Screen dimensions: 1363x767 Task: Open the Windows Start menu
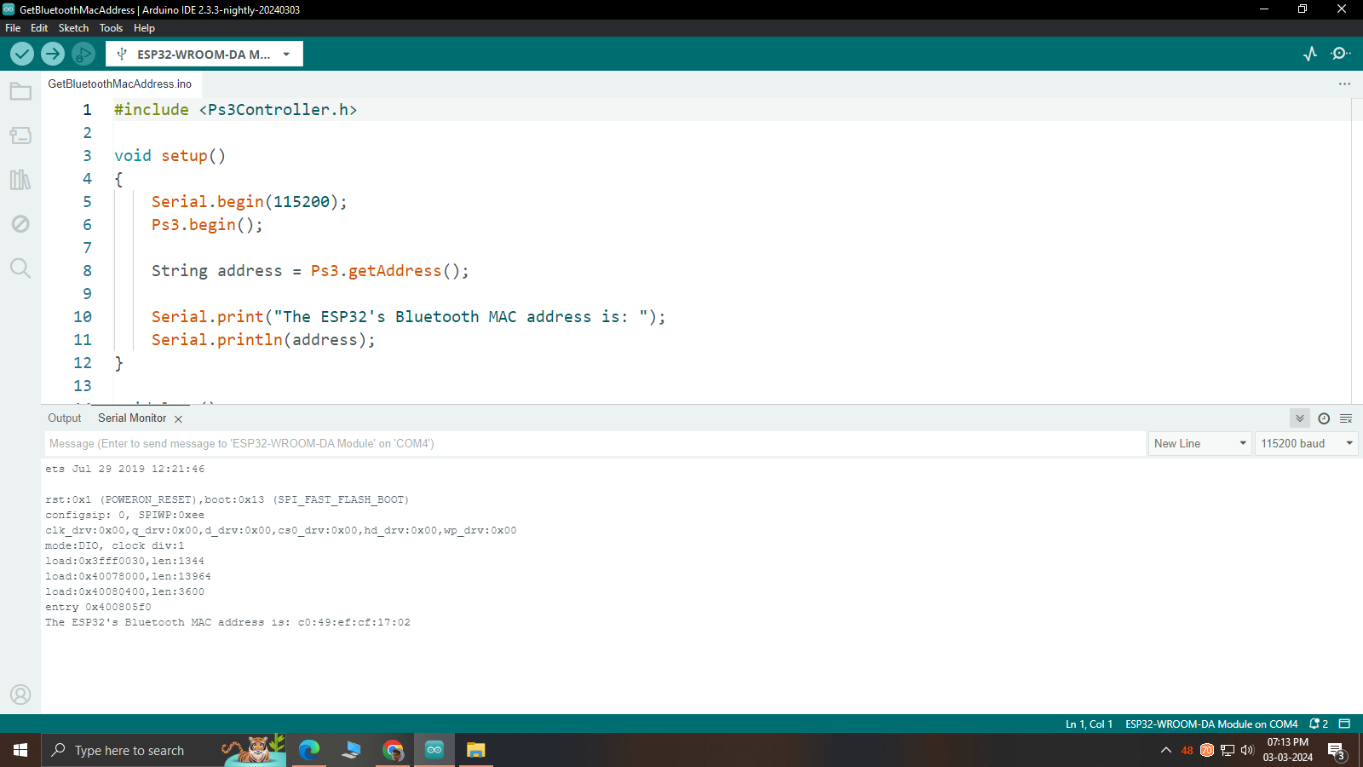pos(20,750)
